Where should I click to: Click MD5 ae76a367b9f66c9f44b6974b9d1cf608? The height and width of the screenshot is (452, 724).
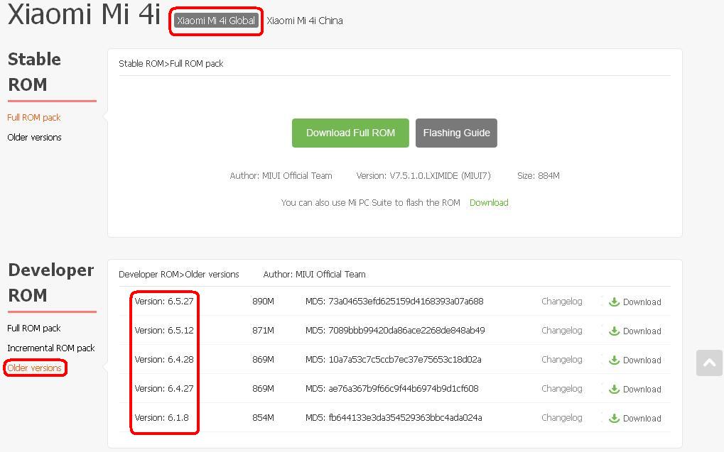point(392,388)
